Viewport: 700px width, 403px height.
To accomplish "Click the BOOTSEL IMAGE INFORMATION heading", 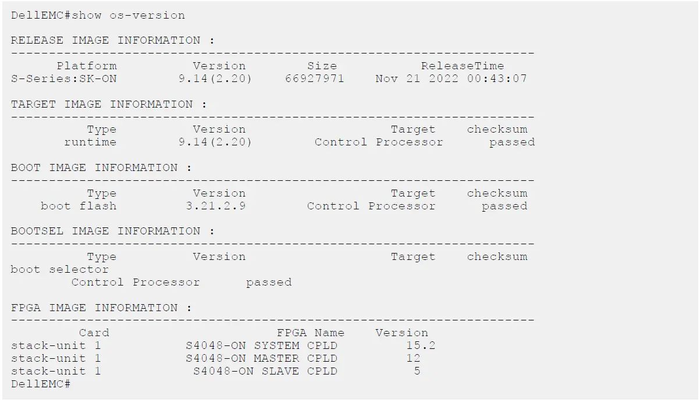I will pos(112,231).
